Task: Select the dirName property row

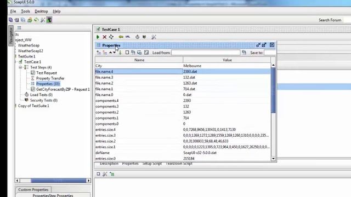Action: click(183, 153)
